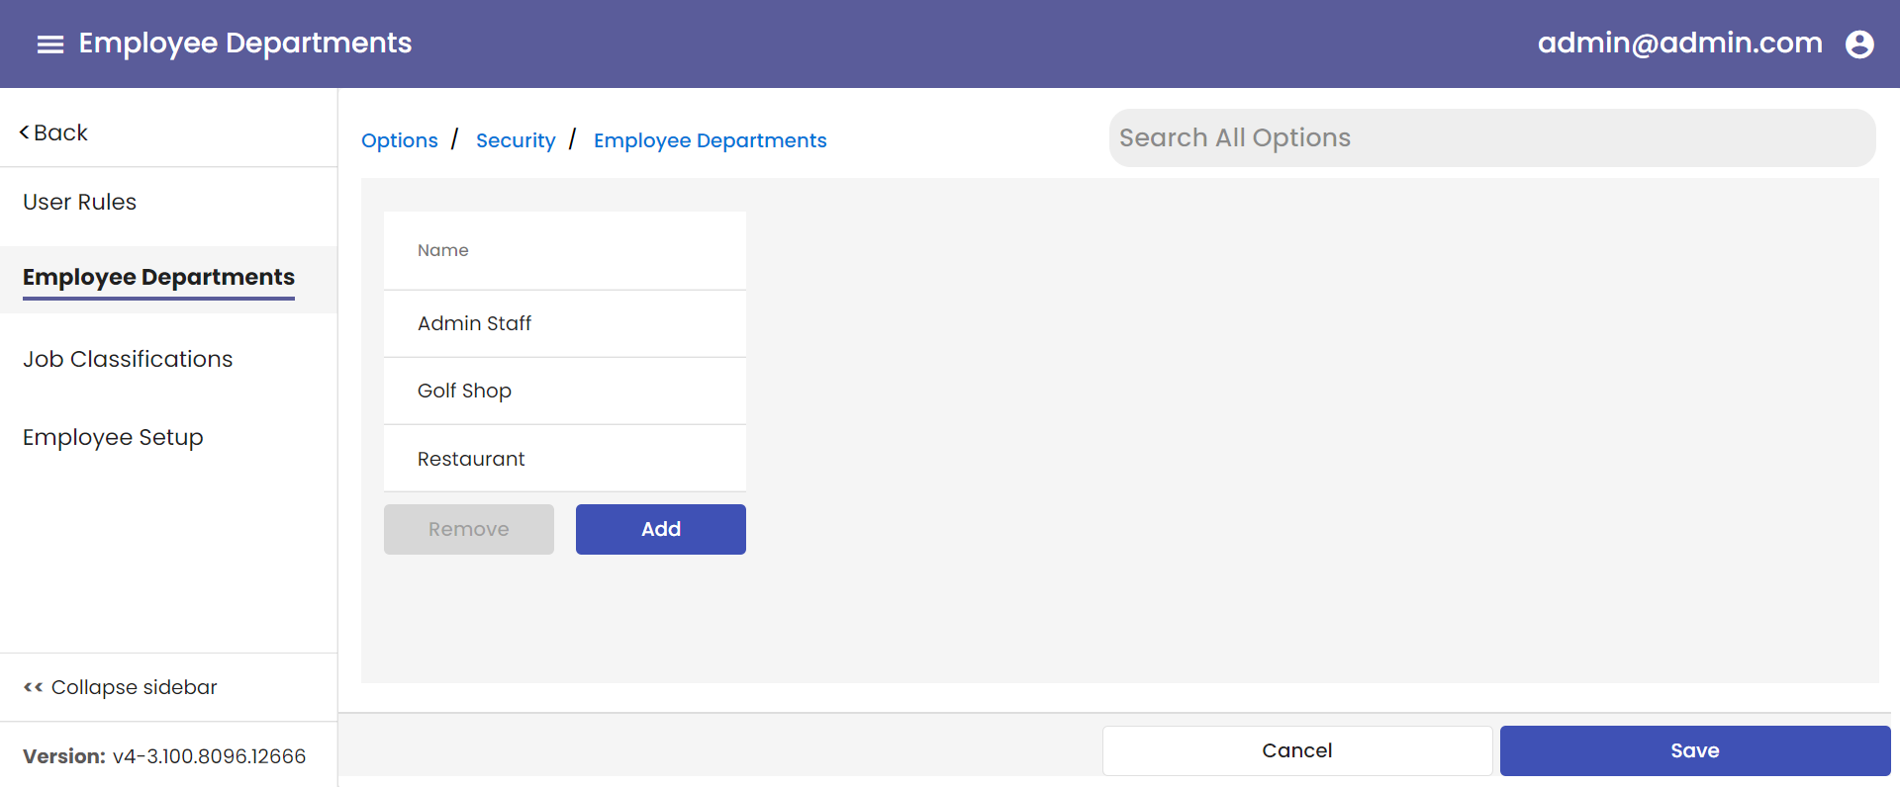Save the department changes
The width and height of the screenshot is (1900, 787).
(1694, 750)
